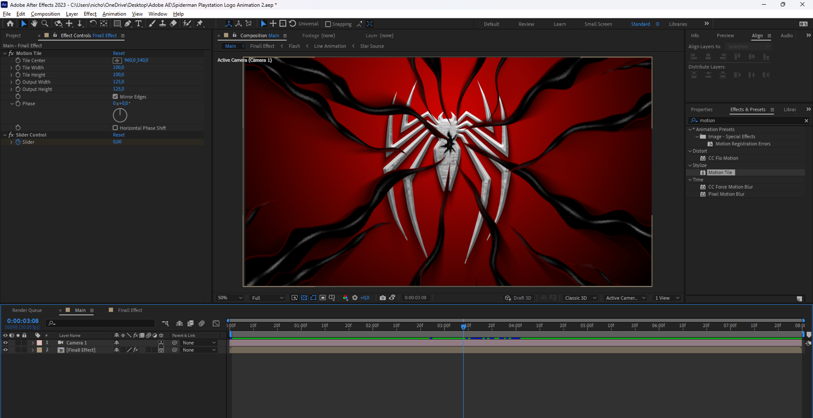The height and width of the screenshot is (418, 813).
Task: Select the Type text tool
Action: coord(139,24)
